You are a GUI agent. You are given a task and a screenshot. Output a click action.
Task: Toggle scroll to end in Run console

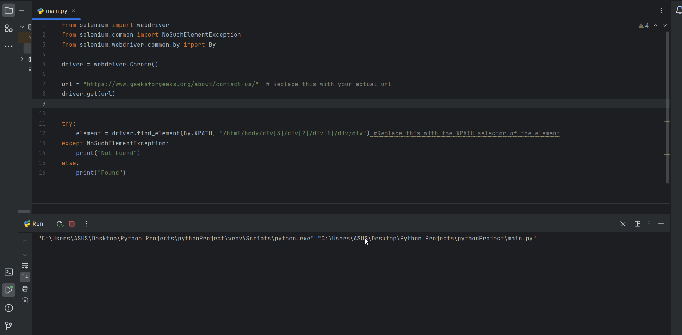click(25, 277)
